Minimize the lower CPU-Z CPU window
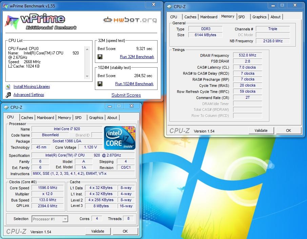Screen dimensions: 307x239 110,106
